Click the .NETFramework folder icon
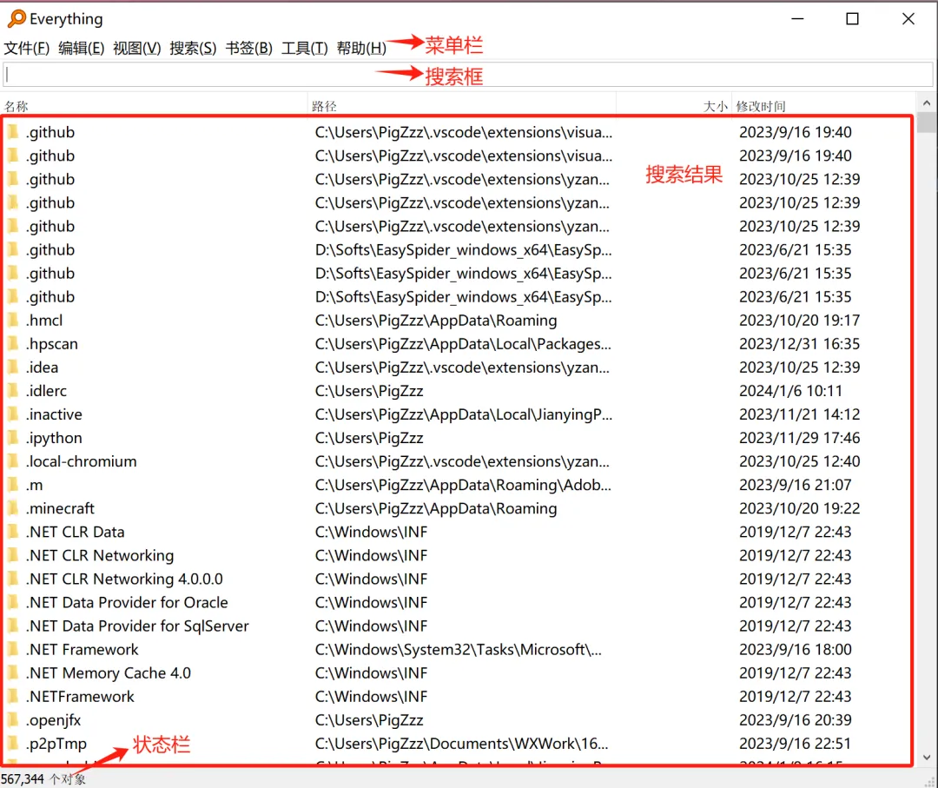Viewport: 938px width, 788px height. [x=13, y=697]
